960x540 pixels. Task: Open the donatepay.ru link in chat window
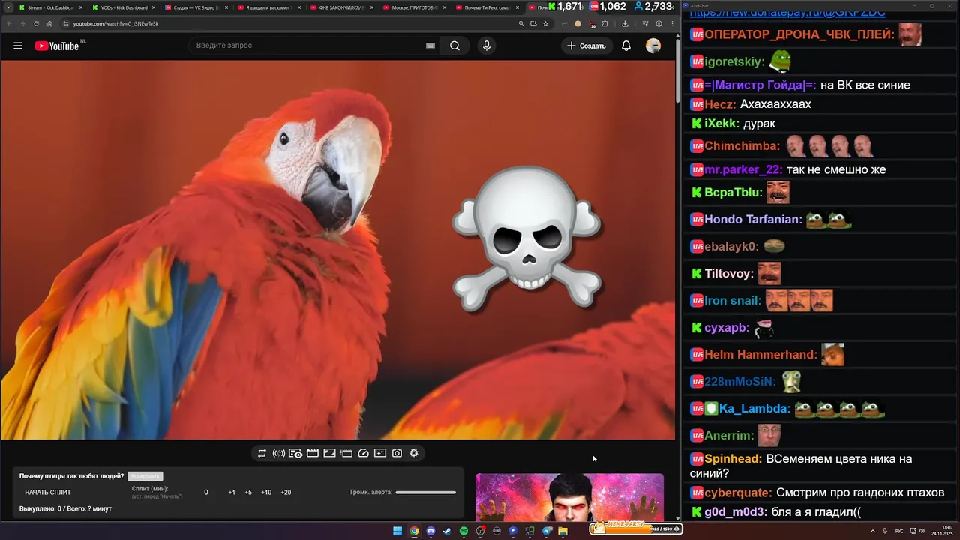(787, 13)
